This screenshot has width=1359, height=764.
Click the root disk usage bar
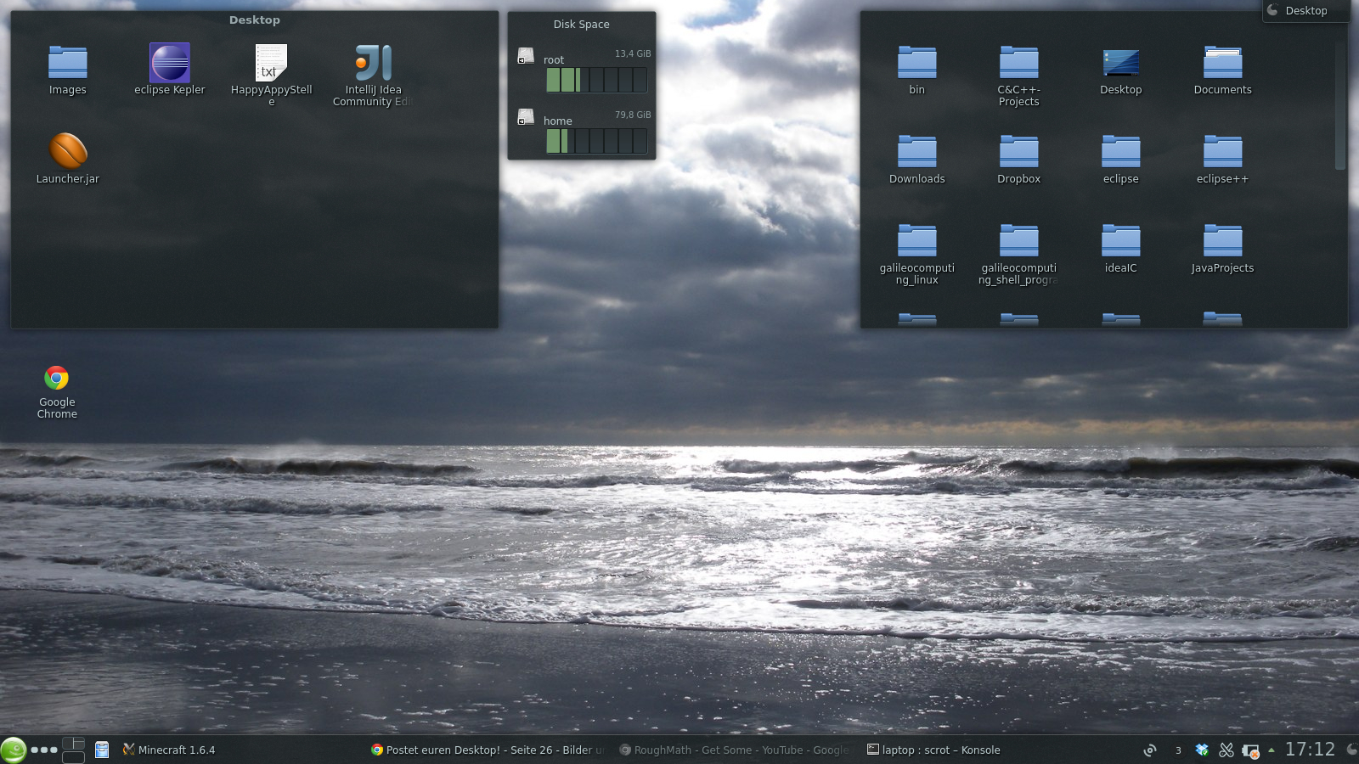point(596,80)
